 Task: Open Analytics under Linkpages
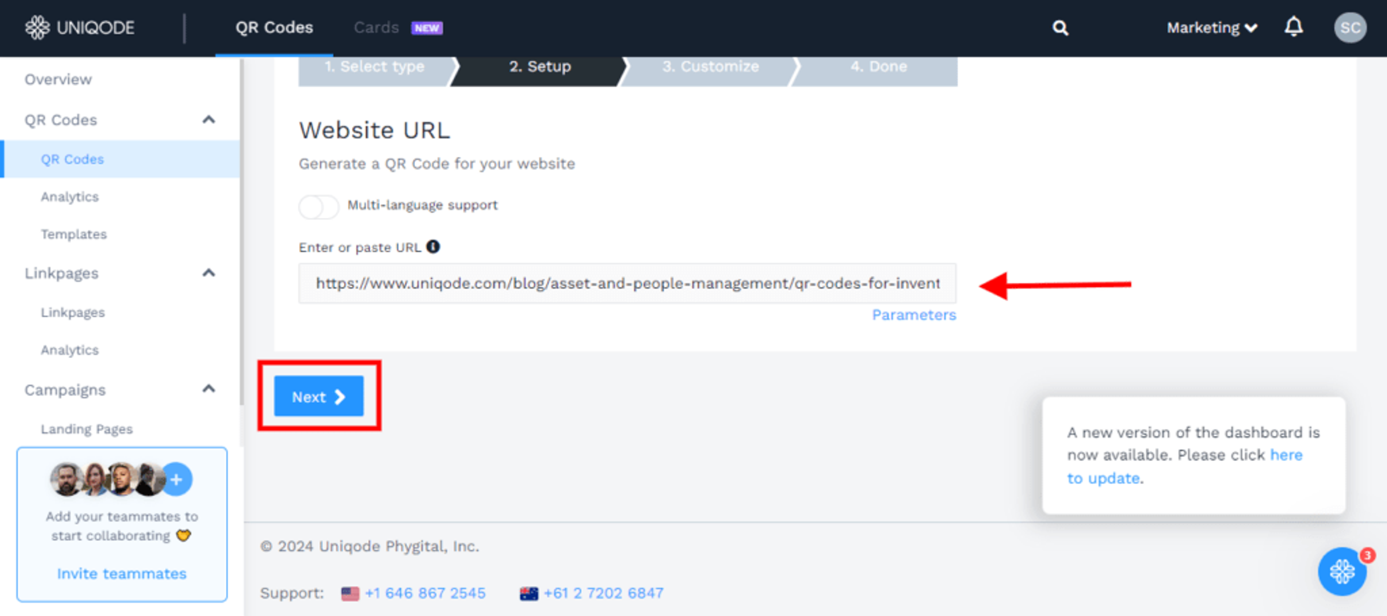(70, 350)
